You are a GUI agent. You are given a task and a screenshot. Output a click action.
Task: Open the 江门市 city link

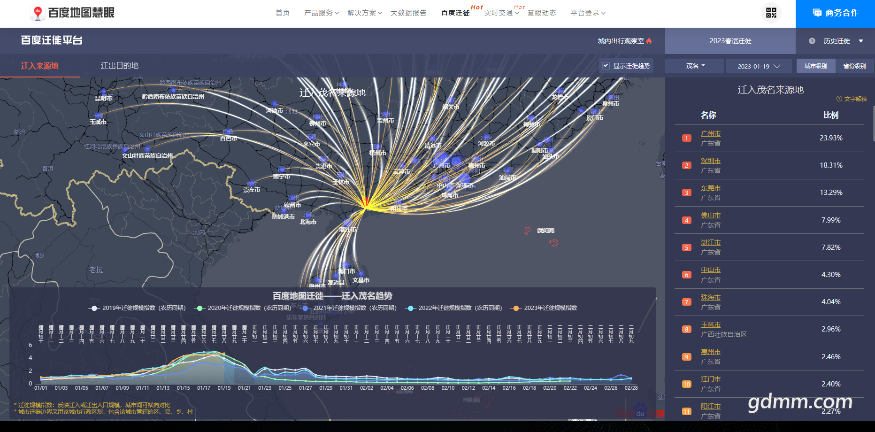[711, 379]
